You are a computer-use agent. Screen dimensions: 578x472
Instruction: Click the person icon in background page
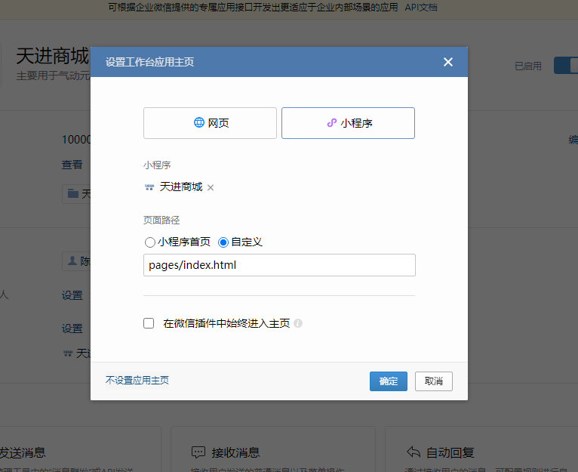(x=72, y=261)
